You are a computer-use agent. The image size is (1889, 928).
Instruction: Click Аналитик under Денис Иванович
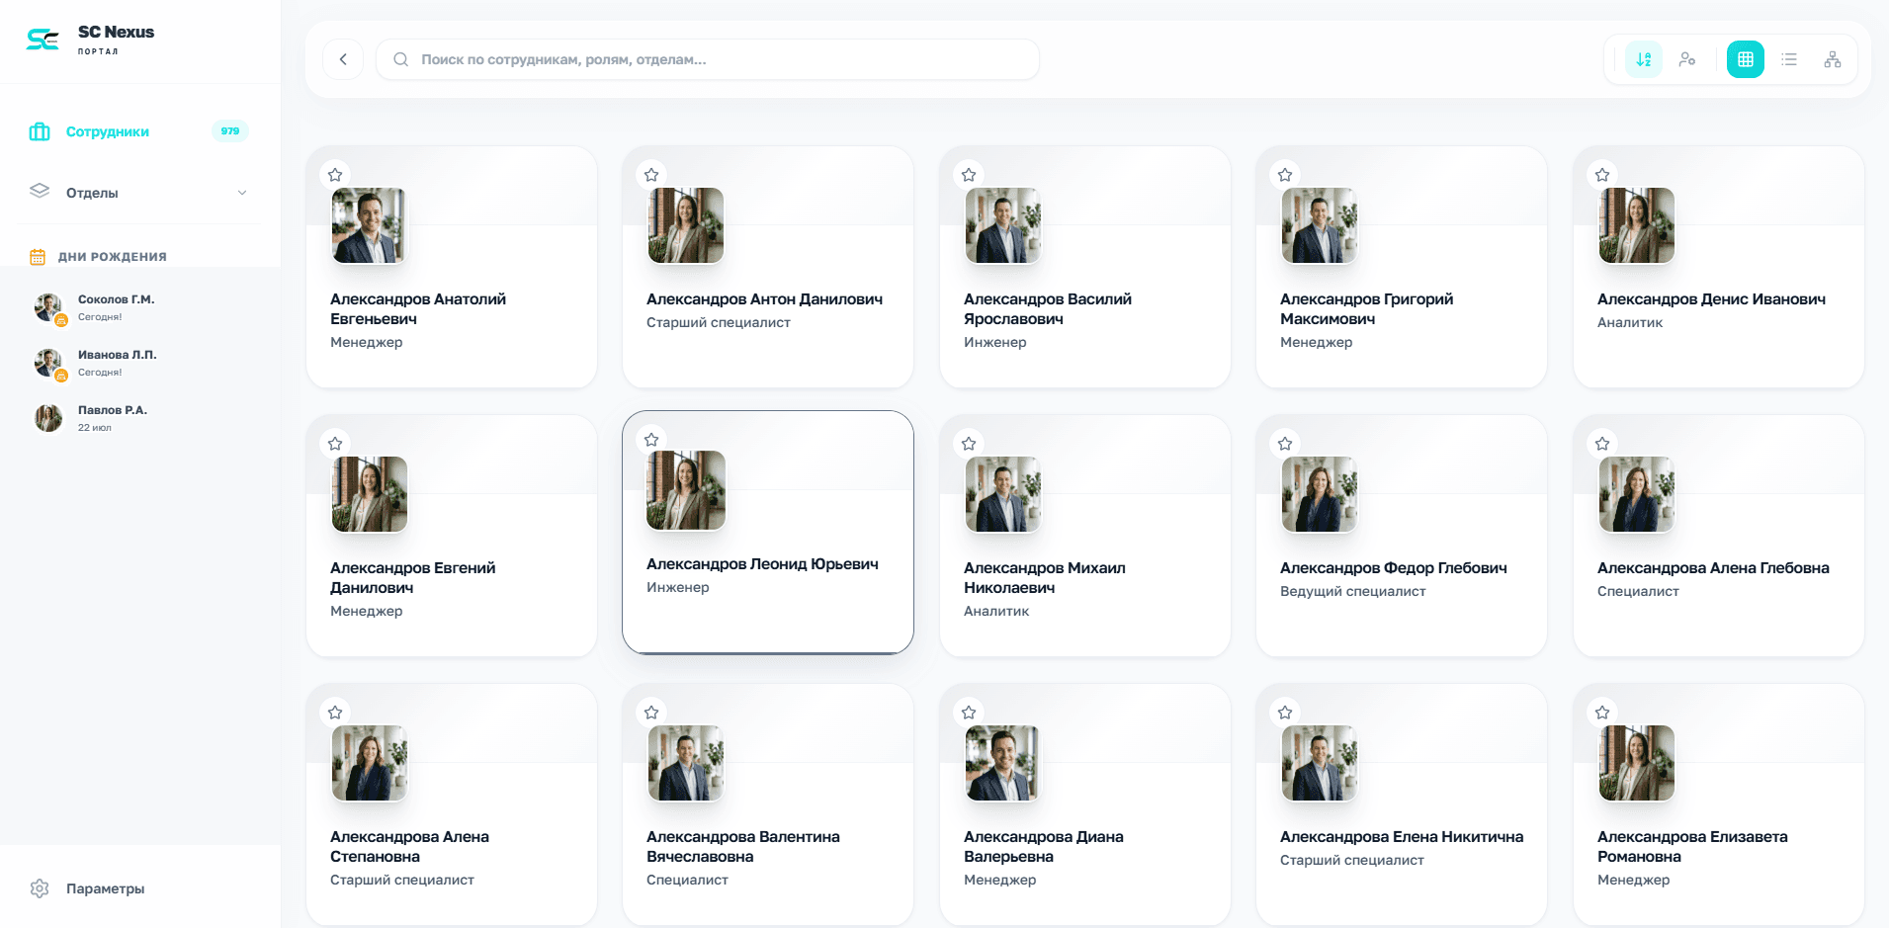[1630, 322]
